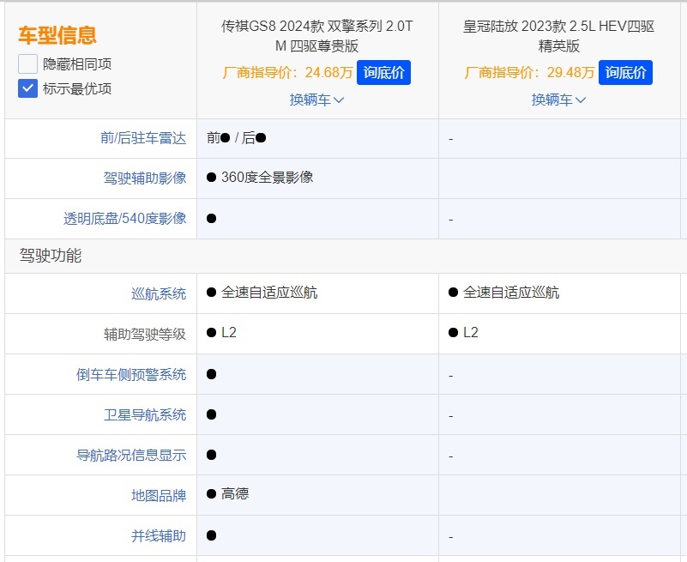Image resolution: width=687 pixels, height=562 pixels.
Task: Open the 地图品牌 parameter link
Action: pyautogui.click(x=159, y=495)
